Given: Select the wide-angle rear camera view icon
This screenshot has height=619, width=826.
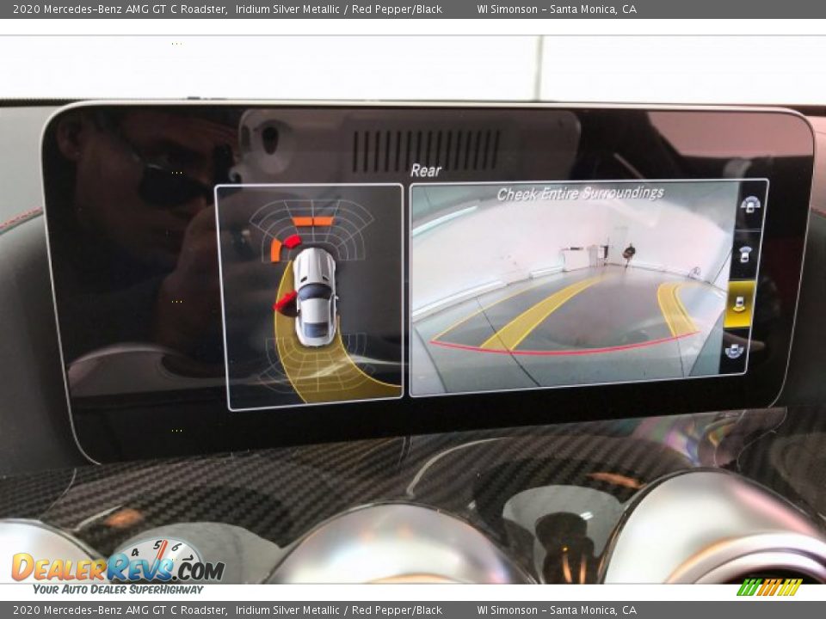Looking at the screenshot, I should 733,351.
